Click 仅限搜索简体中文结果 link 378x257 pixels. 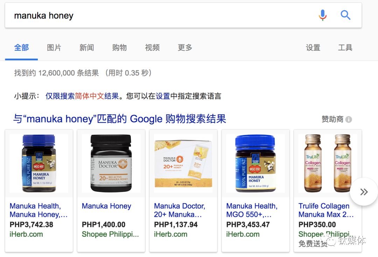coord(82,96)
